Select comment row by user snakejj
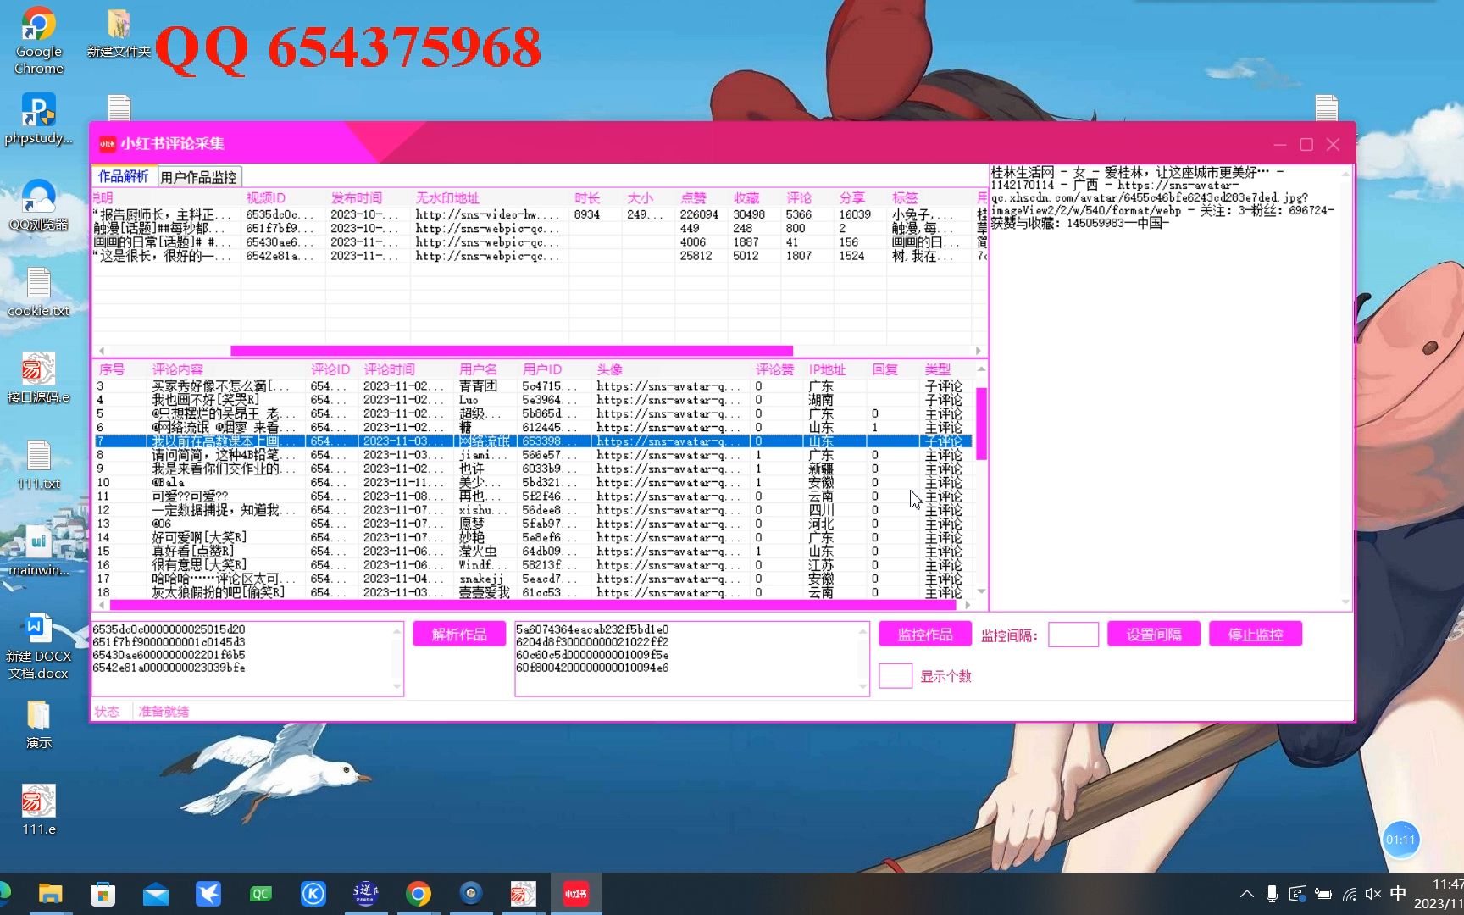 pyautogui.click(x=532, y=579)
